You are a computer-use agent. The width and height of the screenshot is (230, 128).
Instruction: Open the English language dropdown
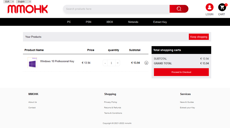coord(23,2)
